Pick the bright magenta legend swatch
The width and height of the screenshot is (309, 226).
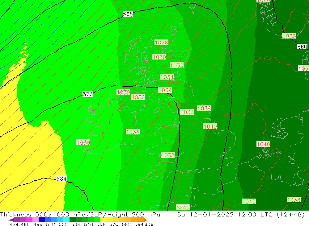click(29, 220)
